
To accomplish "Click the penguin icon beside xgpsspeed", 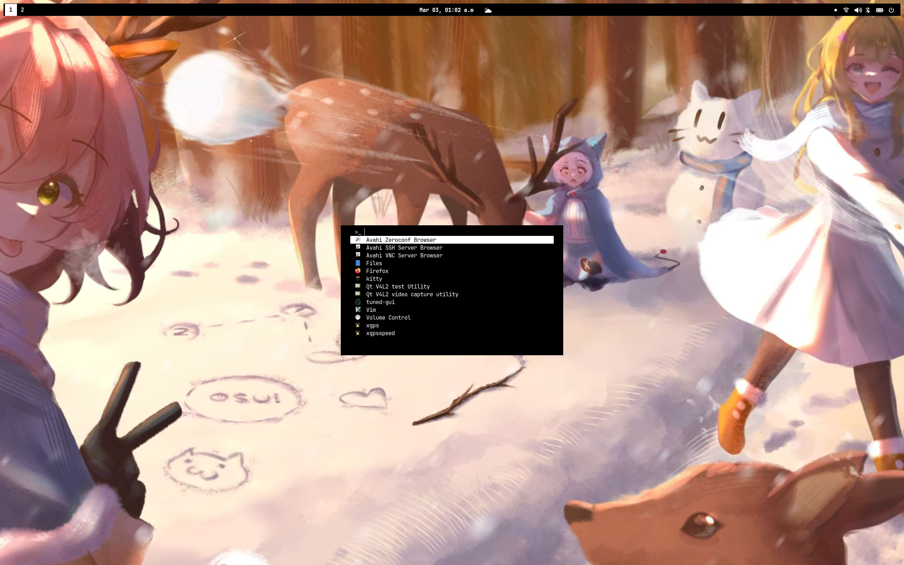I will (x=357, y=333).
